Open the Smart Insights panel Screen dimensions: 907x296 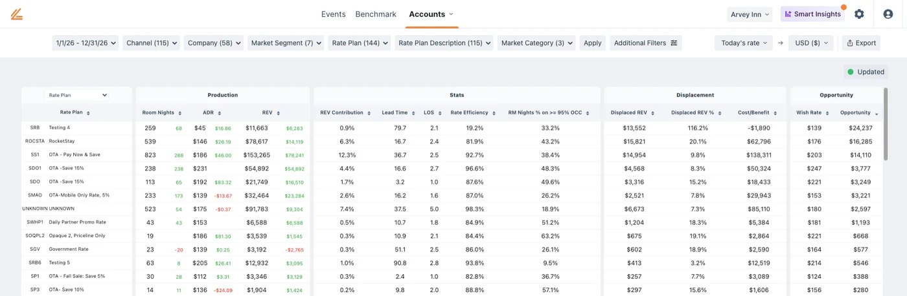point(812,14)
